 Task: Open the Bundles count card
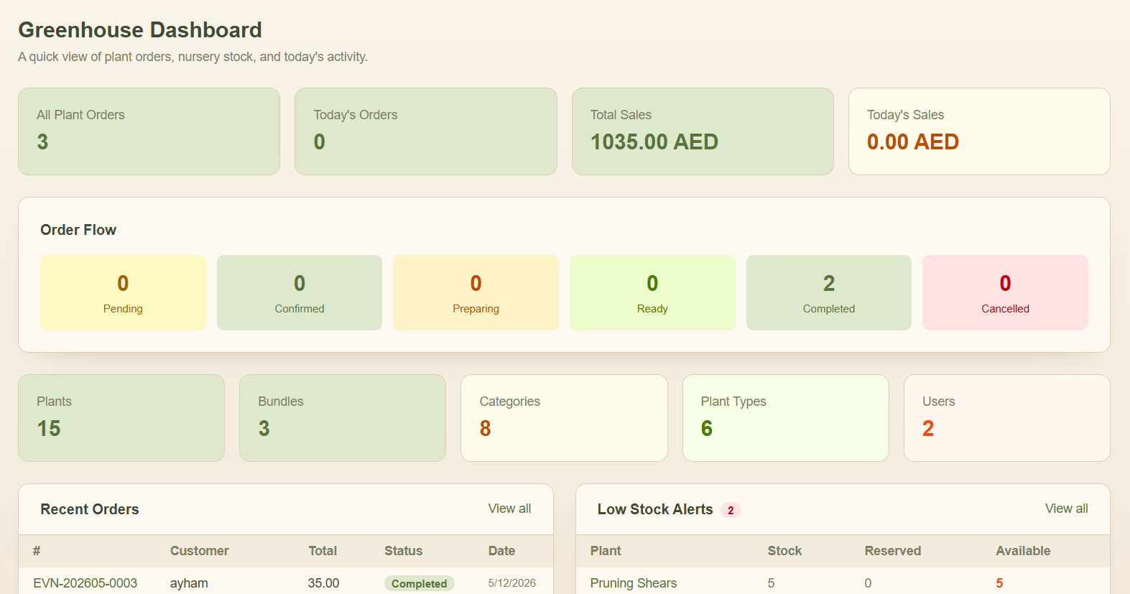[343, 418]
